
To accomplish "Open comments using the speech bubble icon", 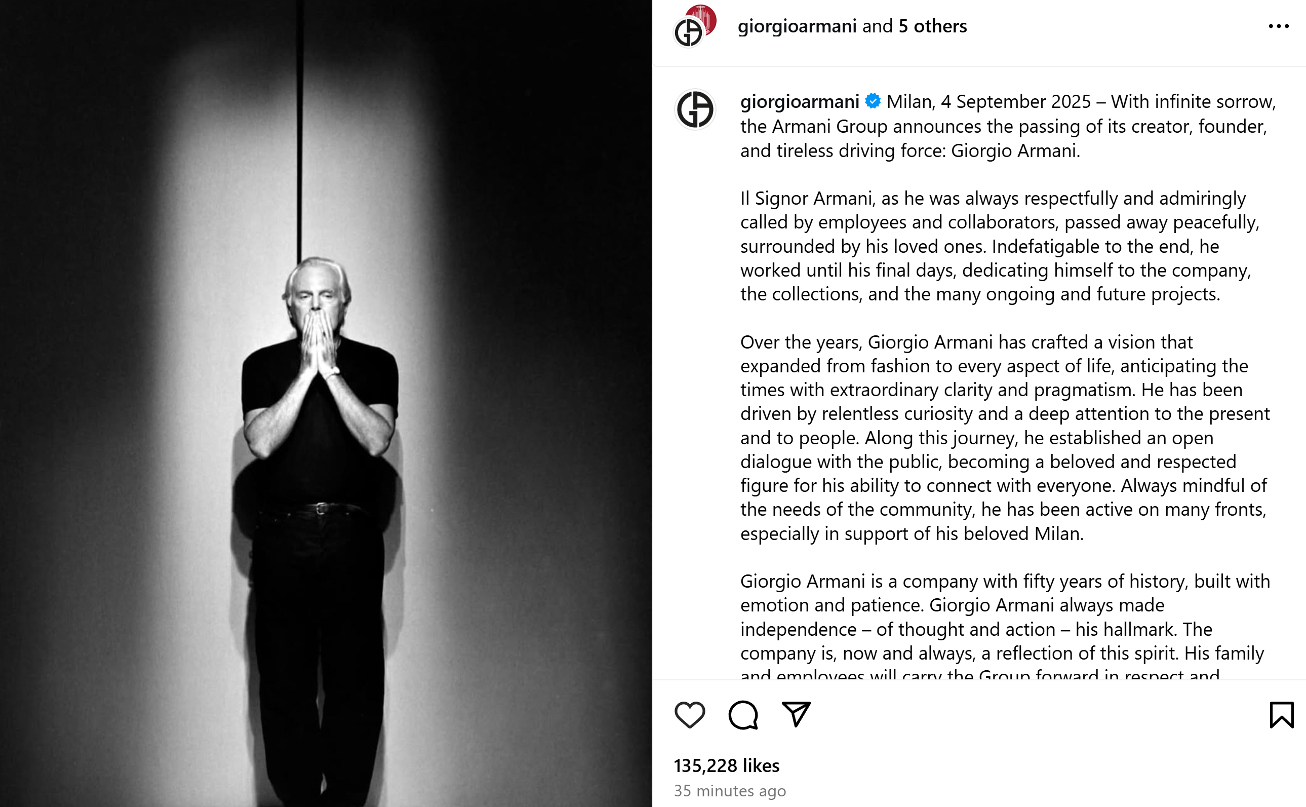I will coord(743,715).
